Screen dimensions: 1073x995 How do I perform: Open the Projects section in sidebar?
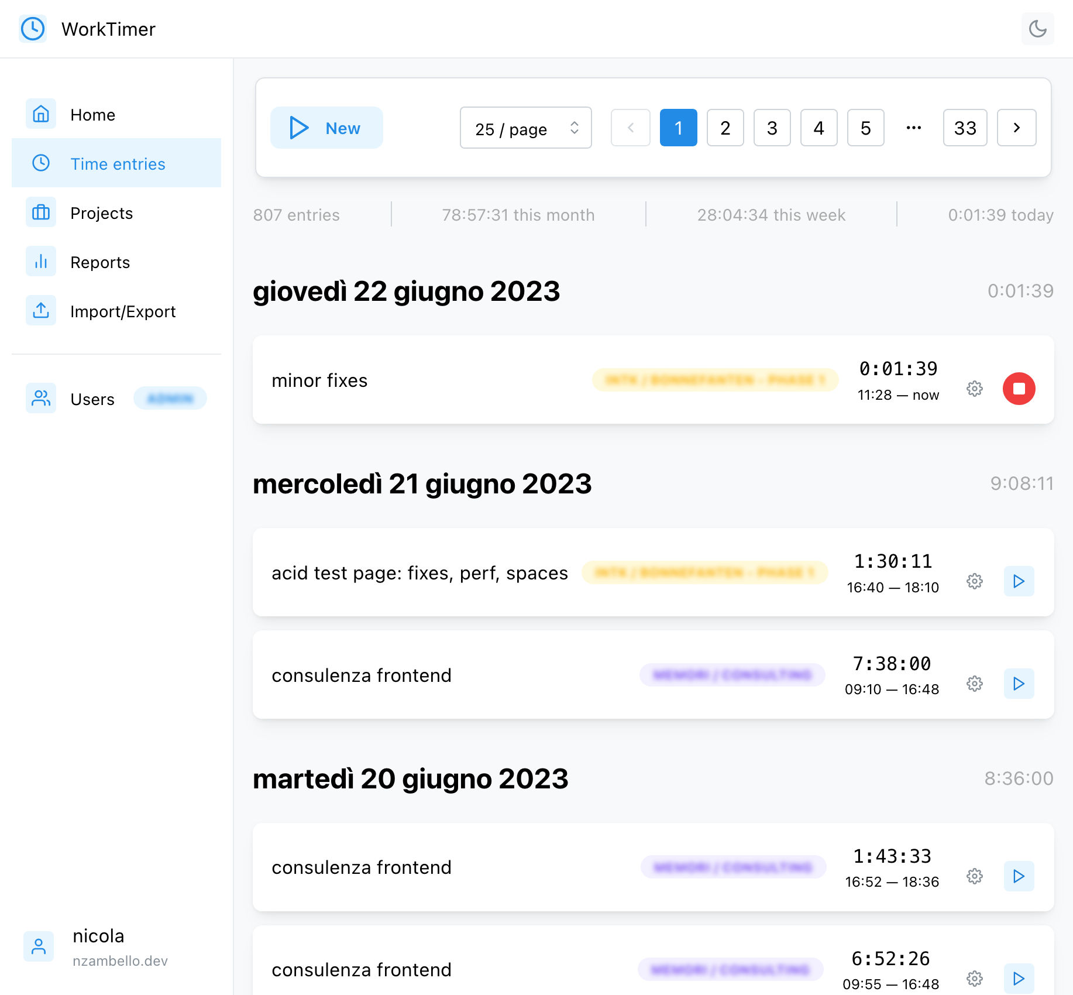(x=101, y=213)
